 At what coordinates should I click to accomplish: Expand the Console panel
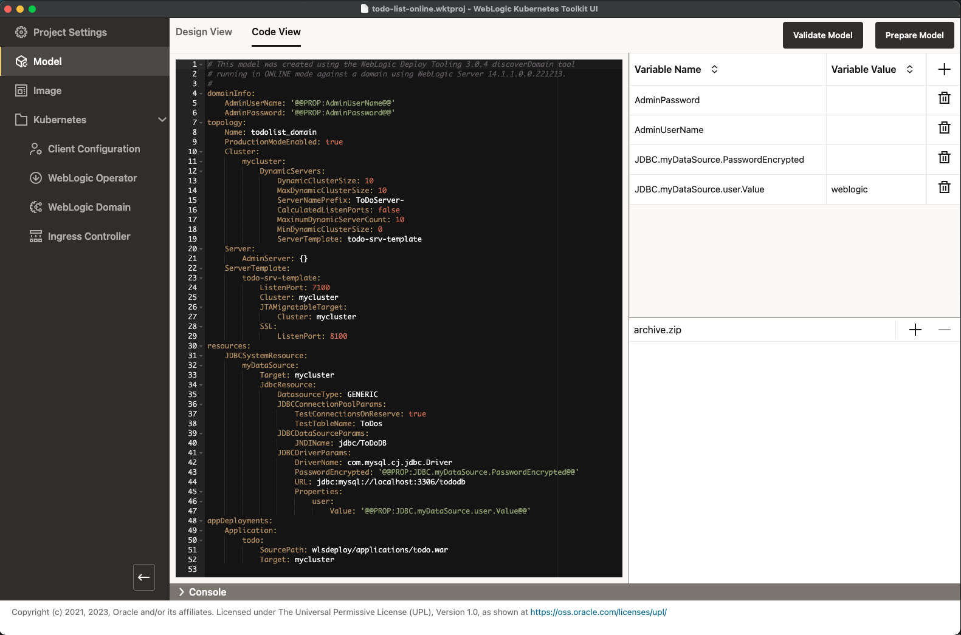pyautogui.click(x=181, y=592)
